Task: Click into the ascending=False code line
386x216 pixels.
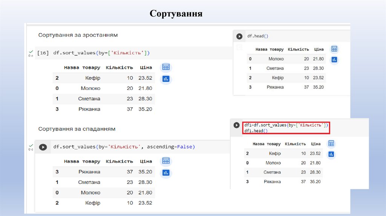Action: [124, 147]
